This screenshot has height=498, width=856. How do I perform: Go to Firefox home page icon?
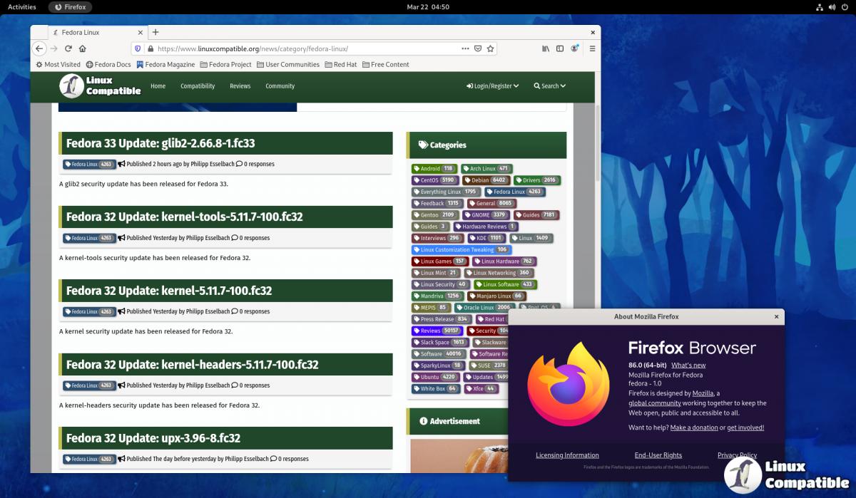pos(83,48)
